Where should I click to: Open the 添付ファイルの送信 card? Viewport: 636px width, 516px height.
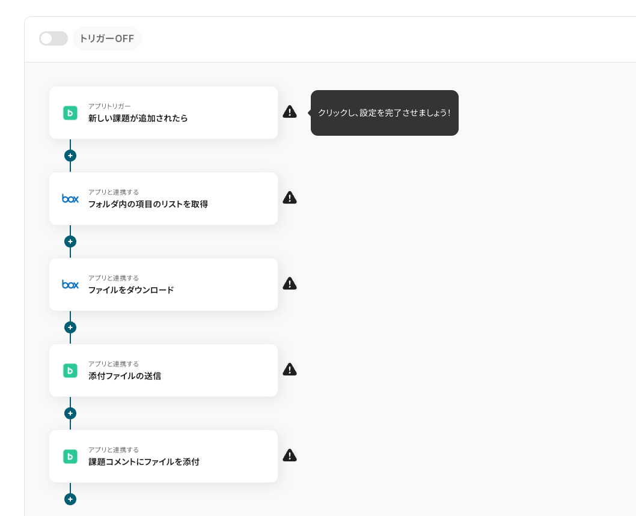coord(164,371)
